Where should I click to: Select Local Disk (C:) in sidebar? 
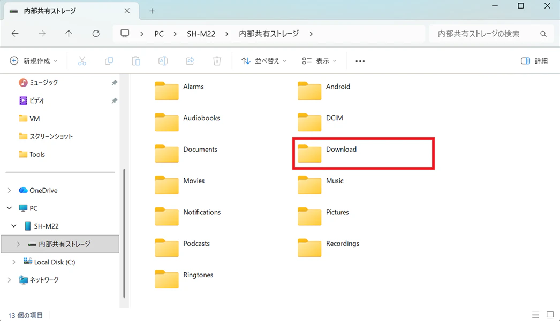(x=49, y=262)
